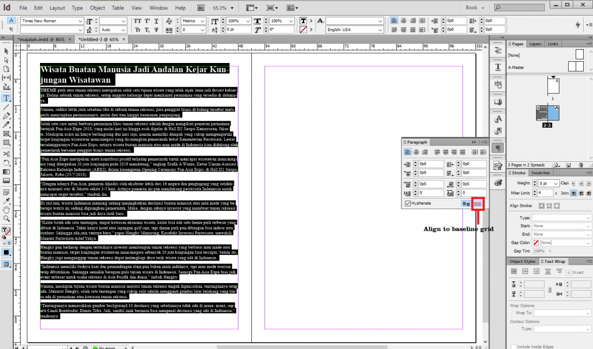593x349 pixels.
Task: Open the Object menu
Action: 97,8
